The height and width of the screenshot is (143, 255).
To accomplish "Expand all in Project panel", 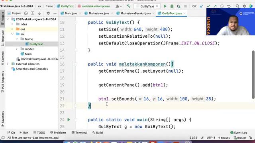I will [33, 13].
